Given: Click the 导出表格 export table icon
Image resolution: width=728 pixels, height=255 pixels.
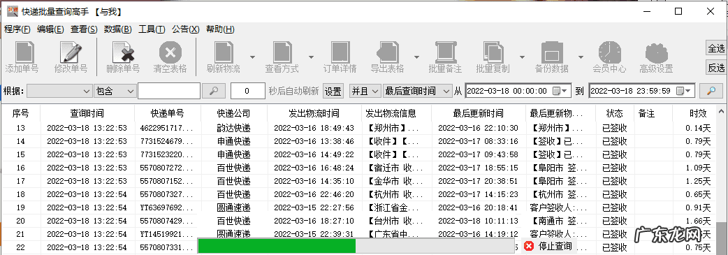Looking at the screenshot, I should click(387, 52).
